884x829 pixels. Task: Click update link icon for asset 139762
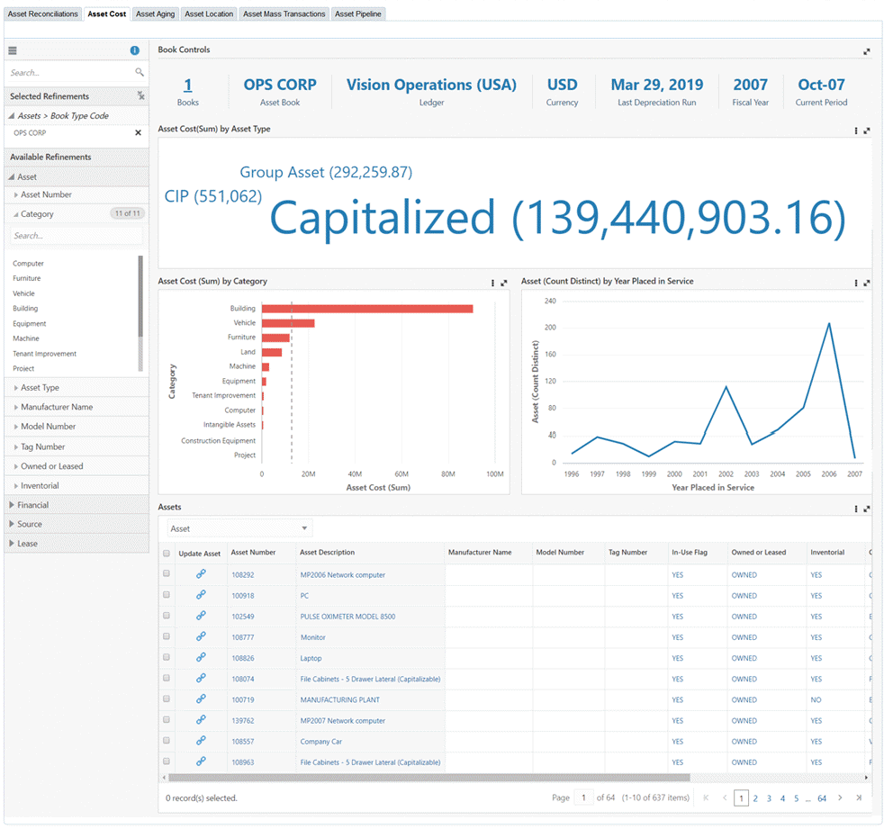[x=201, y=720]
